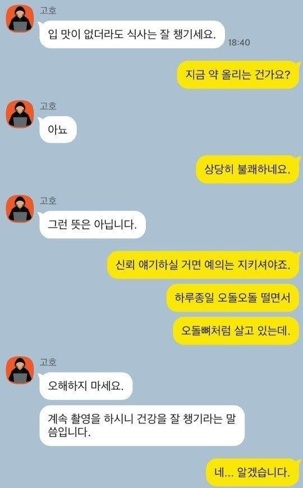The width and height of the screenshot is (303, 488).
Task: Open 고호 avatar beside 오해하지 마세요 message
Action: tap(20, 370)
